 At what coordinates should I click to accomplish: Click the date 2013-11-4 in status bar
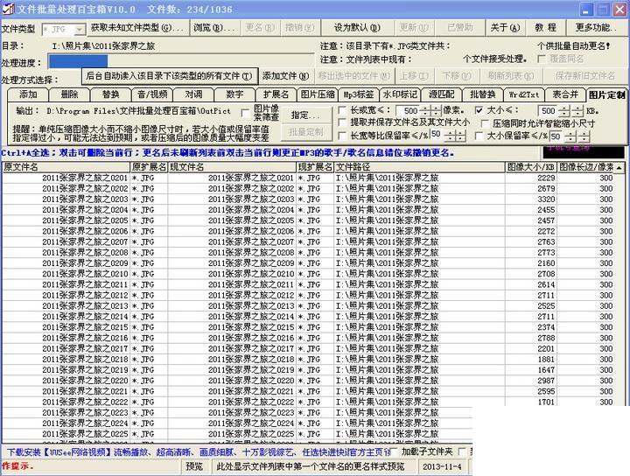click(442, 466)
